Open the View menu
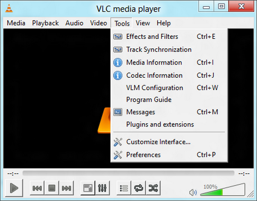Image resolution: width=257 pixels, height=201 pixels. tap(143, 23)
